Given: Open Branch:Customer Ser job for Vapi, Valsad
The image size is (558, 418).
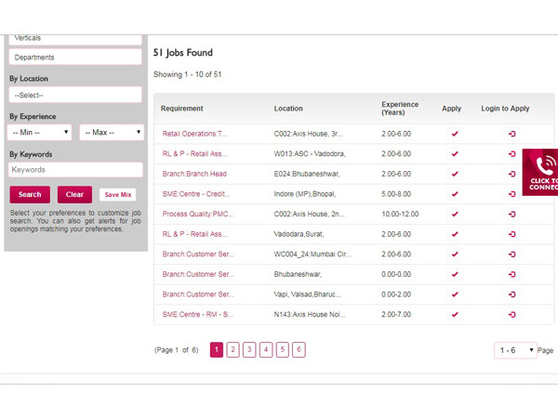Looking at the screenshot, I should click(198, 294).
